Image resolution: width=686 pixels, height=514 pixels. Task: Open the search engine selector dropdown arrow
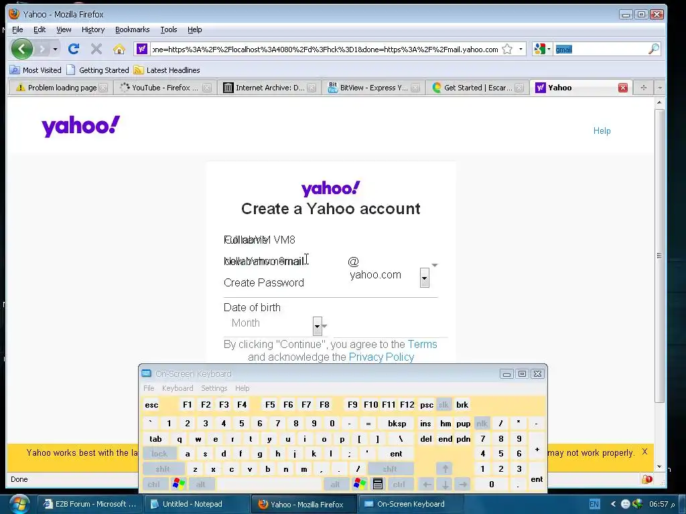pos(549,49)
